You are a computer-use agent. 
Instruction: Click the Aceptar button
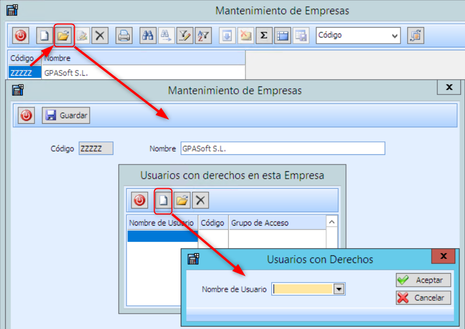click(423, 280)
